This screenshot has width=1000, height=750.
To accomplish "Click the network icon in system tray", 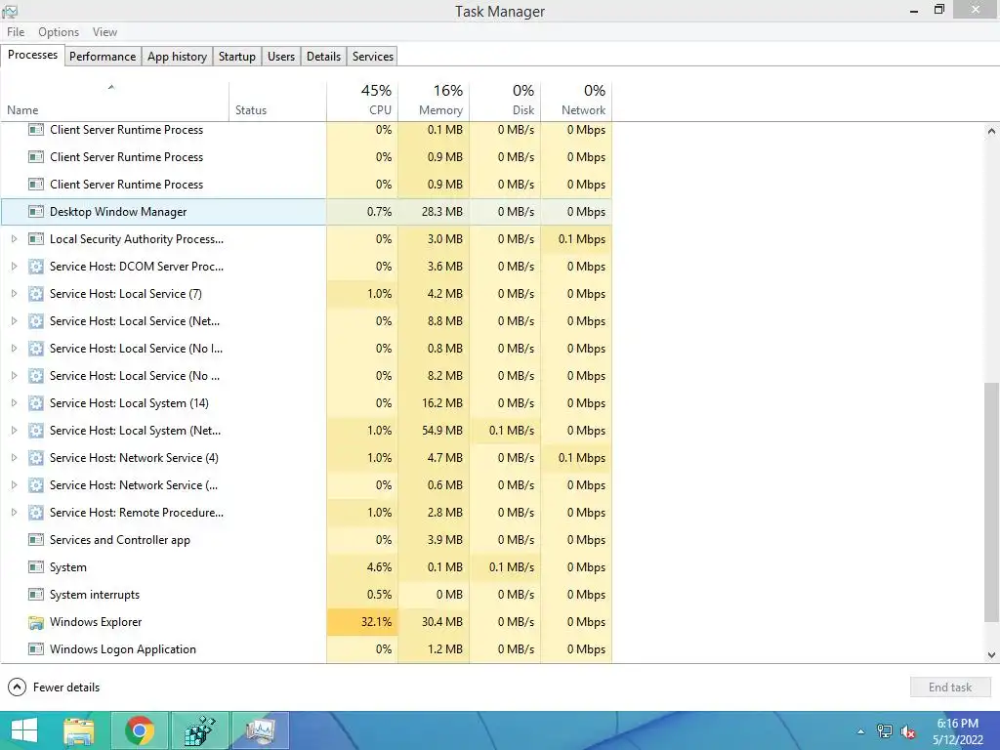I will tap(885, 731).
